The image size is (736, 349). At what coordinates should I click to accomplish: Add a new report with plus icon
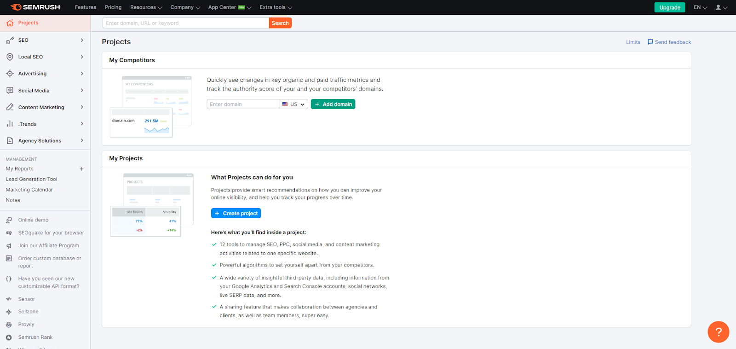(x=81, y=169)
